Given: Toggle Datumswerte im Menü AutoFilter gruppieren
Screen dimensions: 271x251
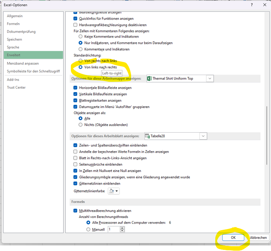Looking at the screenshot, I should pyautogui.click(x=75, y=107).
